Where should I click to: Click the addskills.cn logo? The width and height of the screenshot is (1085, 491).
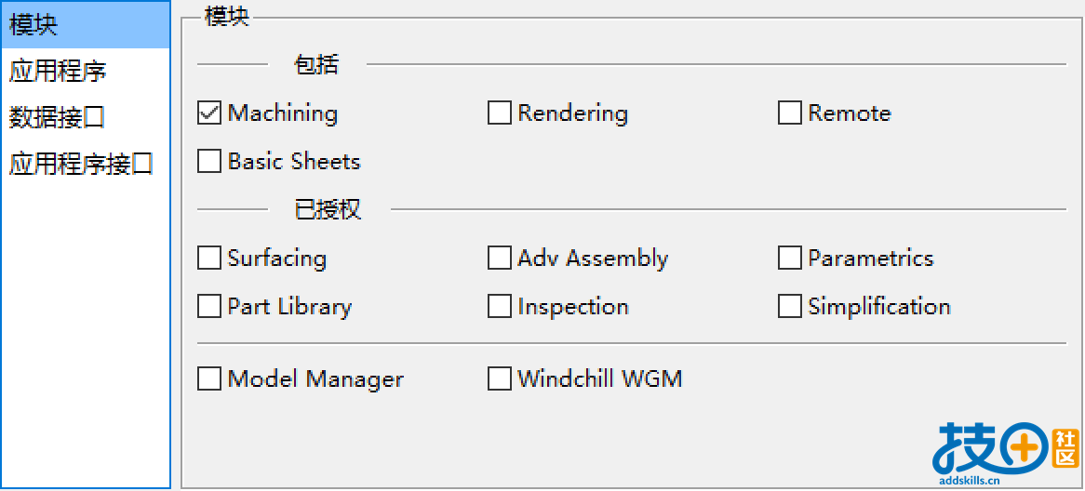point(1005,453)
